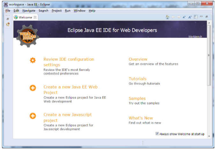Open the Edit menu
216x149 pixels.
click(x=16, y=11)
